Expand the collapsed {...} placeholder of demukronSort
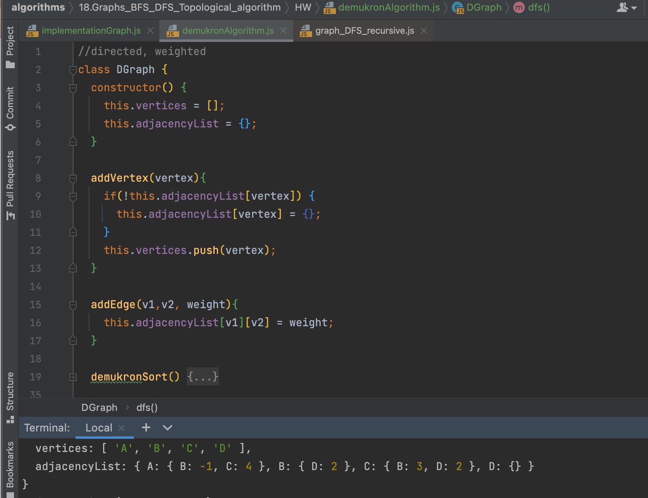This screenshot has height=498, width=648. [202, 377]
